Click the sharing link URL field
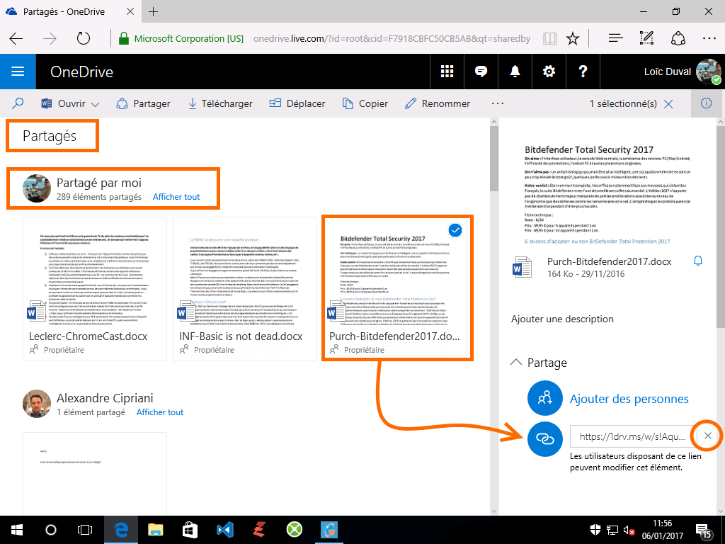 point(632,436)
